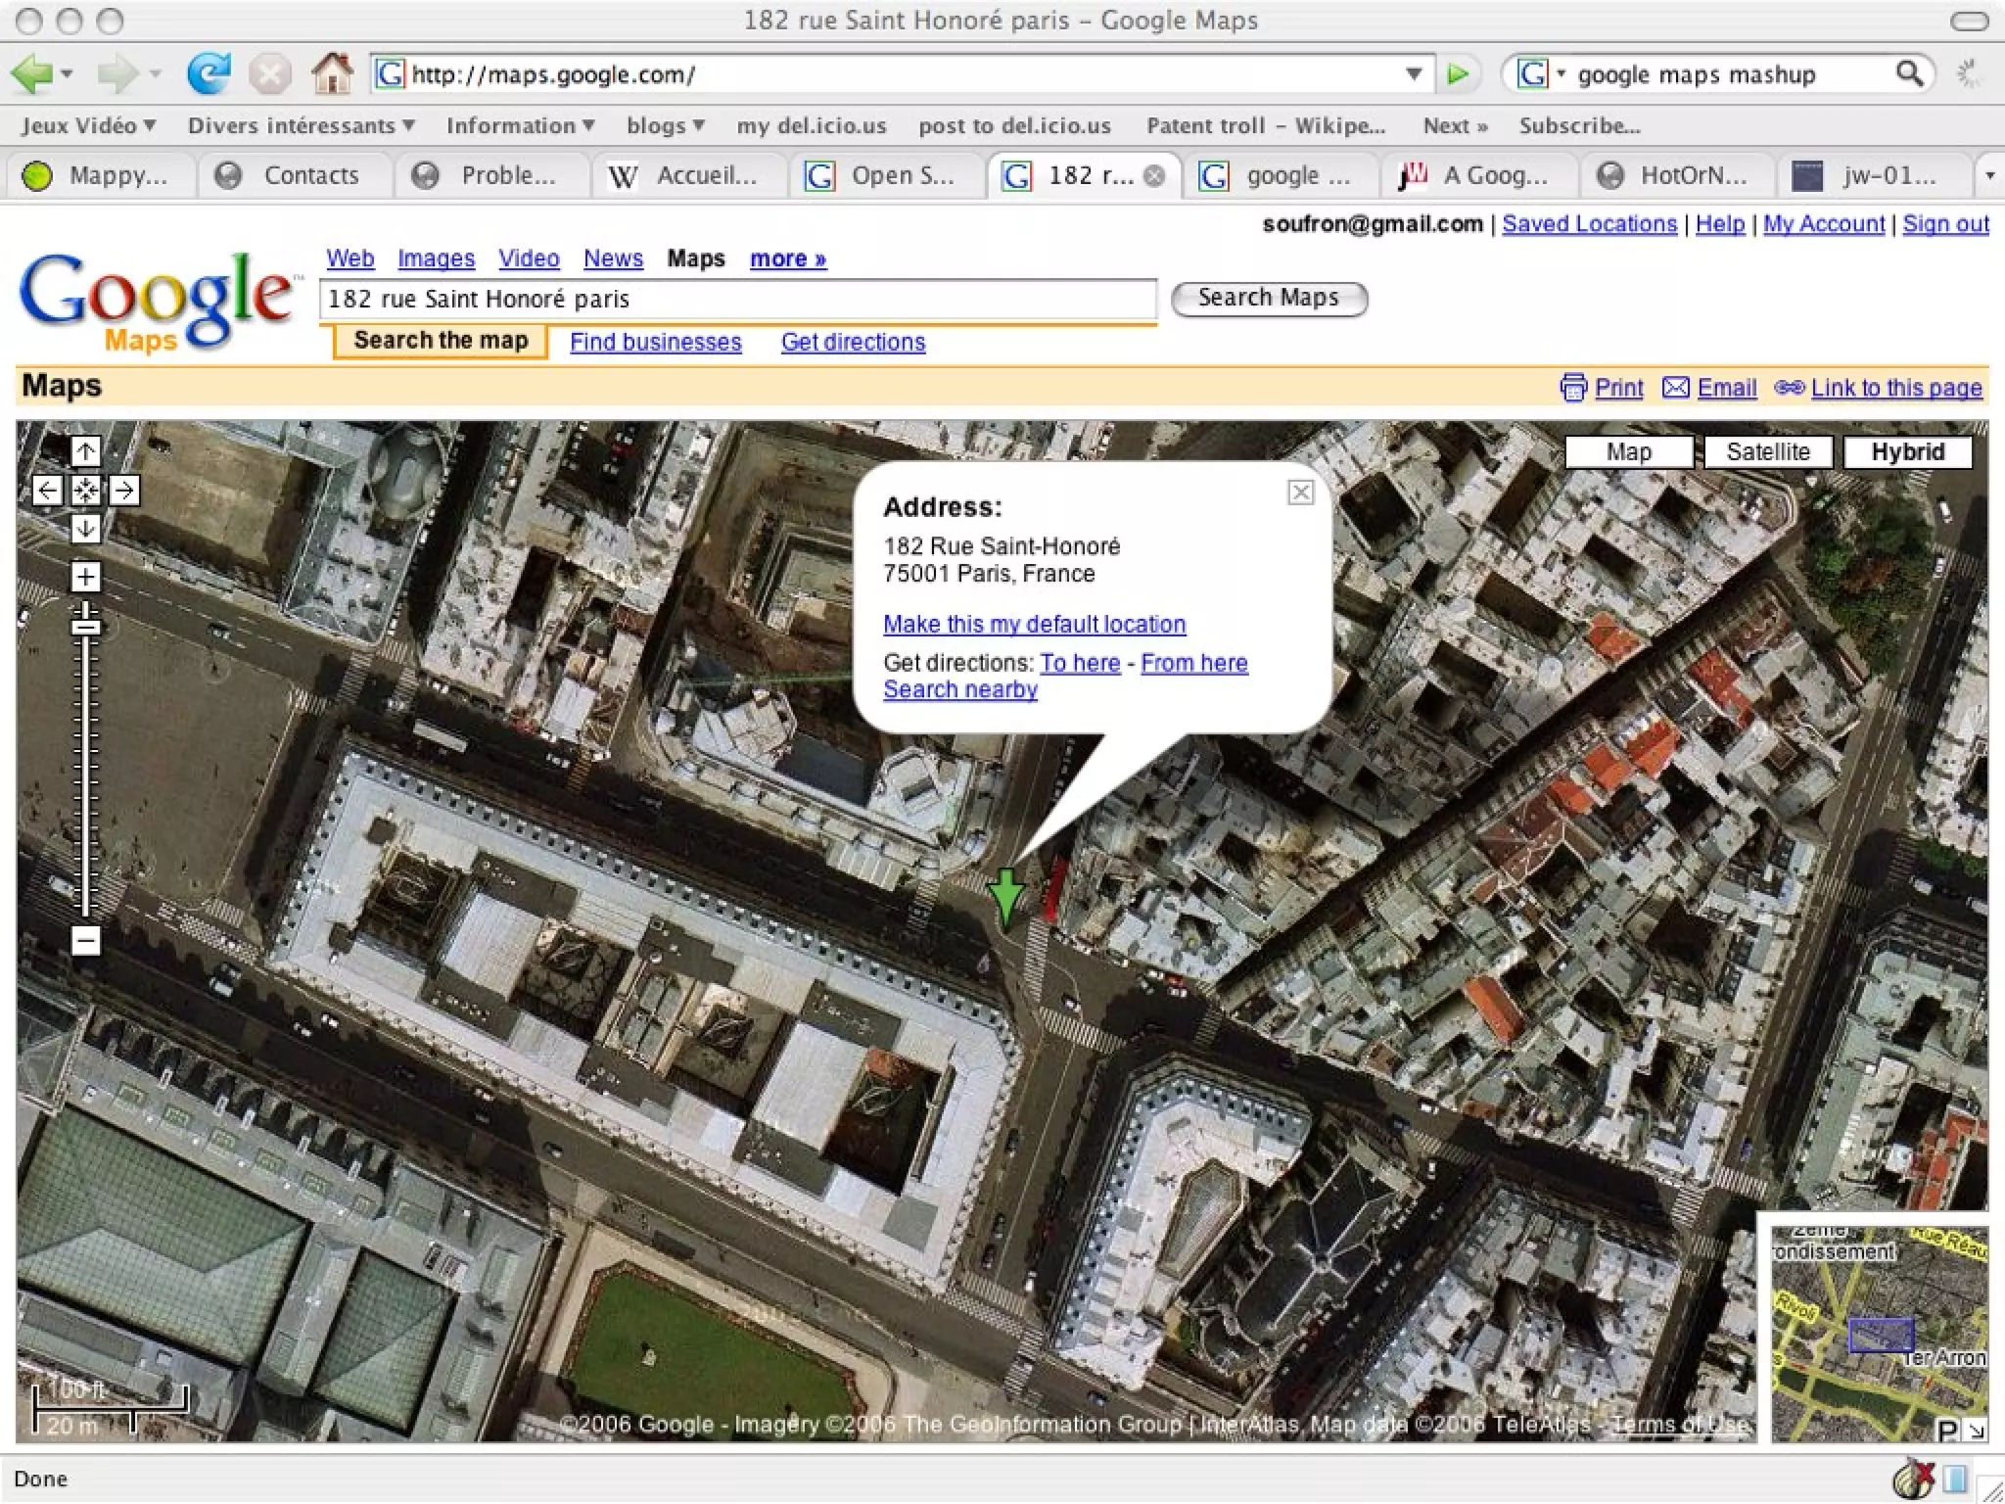Pan the map left with arrow
The height and width of the screenshot is (1504, 2005).
(x=47, y=490)
